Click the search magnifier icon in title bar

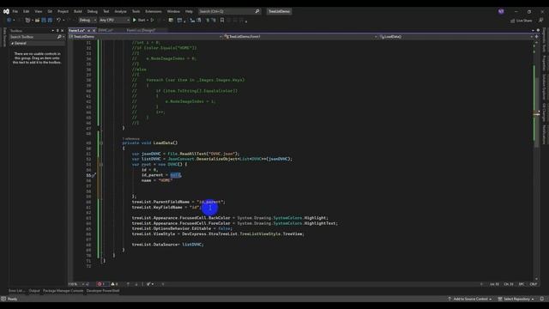(257, 11)
